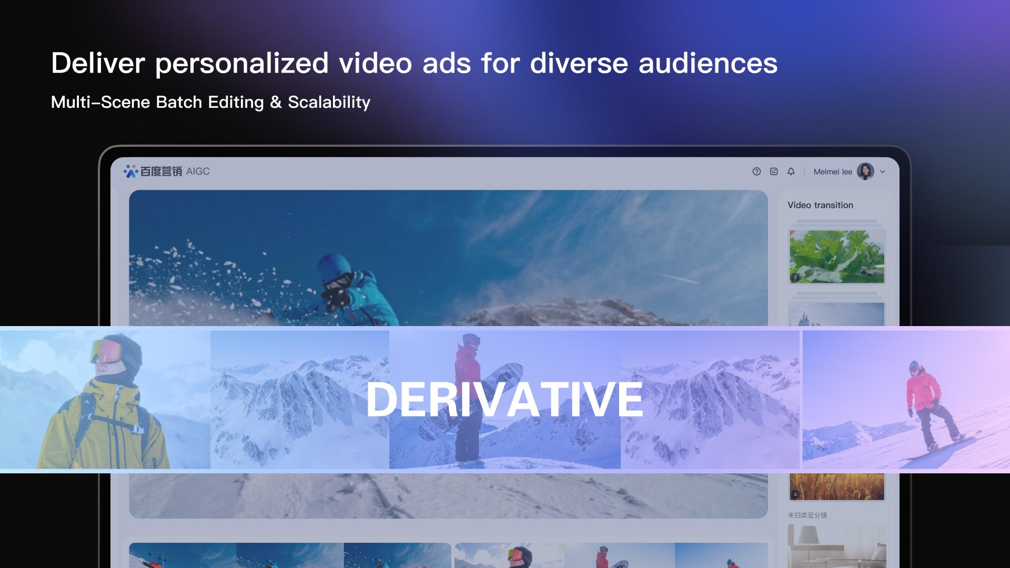Select the living room lamp thumbnail
This screenshot has width=1010, height=568.
tap(836, 547)
